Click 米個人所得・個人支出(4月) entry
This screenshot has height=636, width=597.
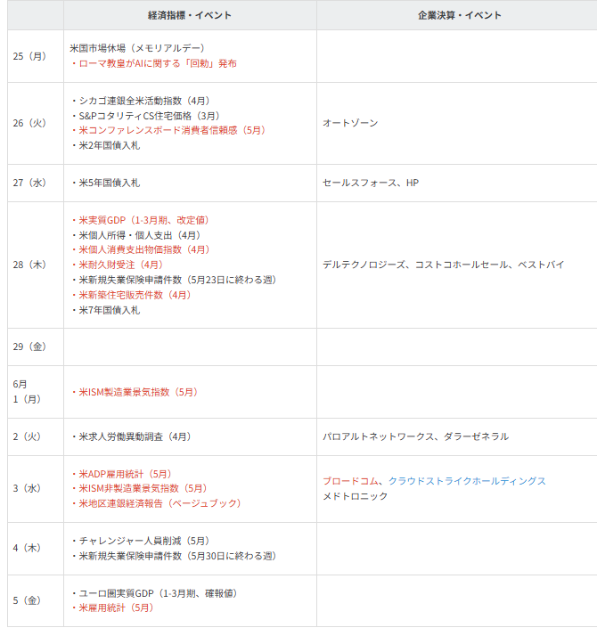[x=135, y=235]
